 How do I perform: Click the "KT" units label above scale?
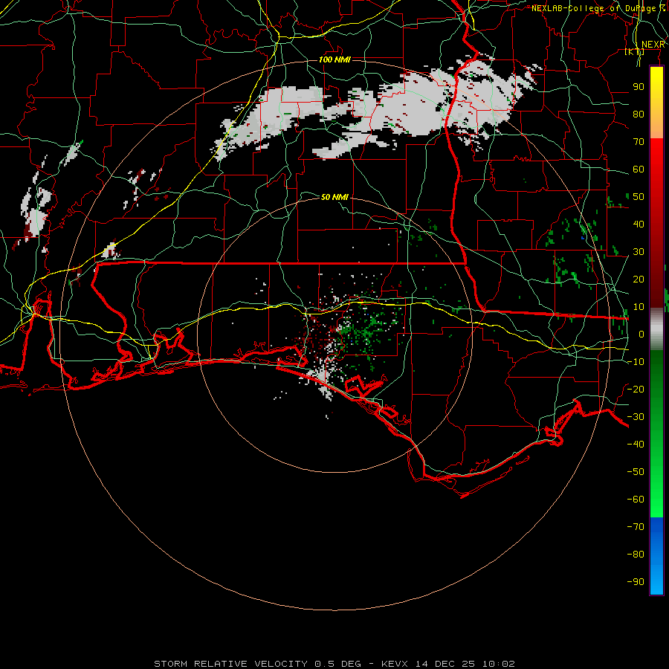click(635, 51)
